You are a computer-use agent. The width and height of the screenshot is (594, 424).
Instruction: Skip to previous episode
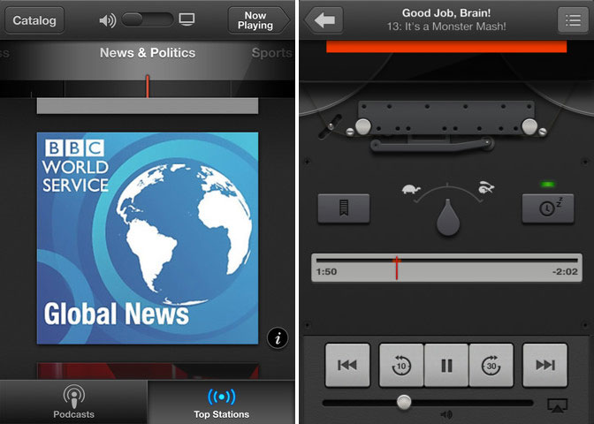(x=347, y=365)
